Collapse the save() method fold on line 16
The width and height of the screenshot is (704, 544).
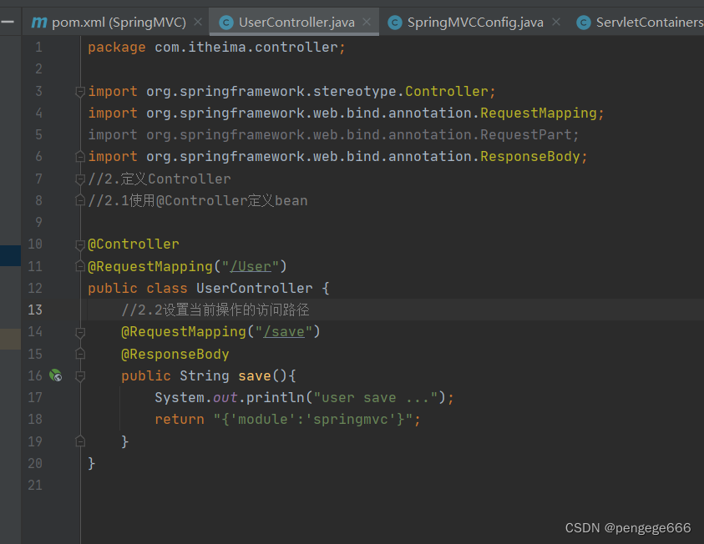(x=80, y=376)
